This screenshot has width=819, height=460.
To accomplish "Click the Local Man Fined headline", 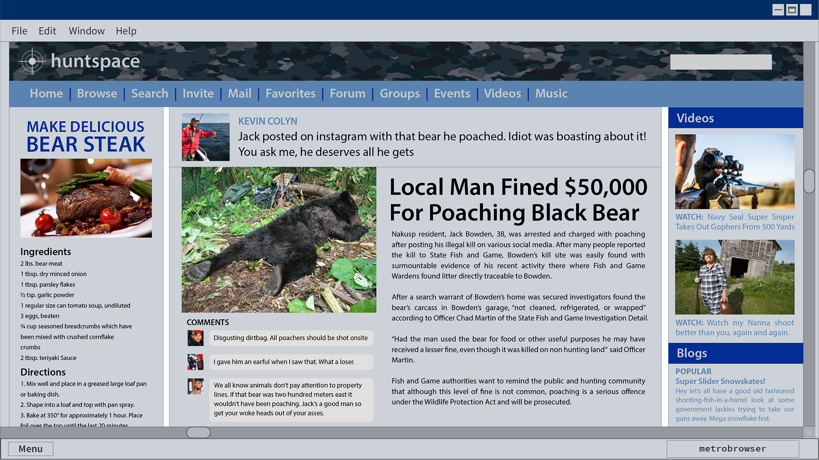I will [x=518, y=199].
